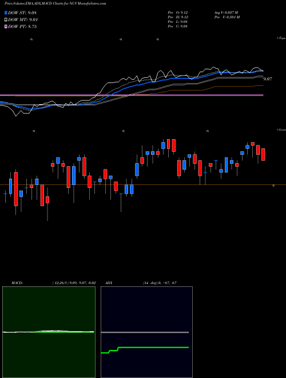
Task: Click the magenta DOW PT legend swatch
Action: 6,26
